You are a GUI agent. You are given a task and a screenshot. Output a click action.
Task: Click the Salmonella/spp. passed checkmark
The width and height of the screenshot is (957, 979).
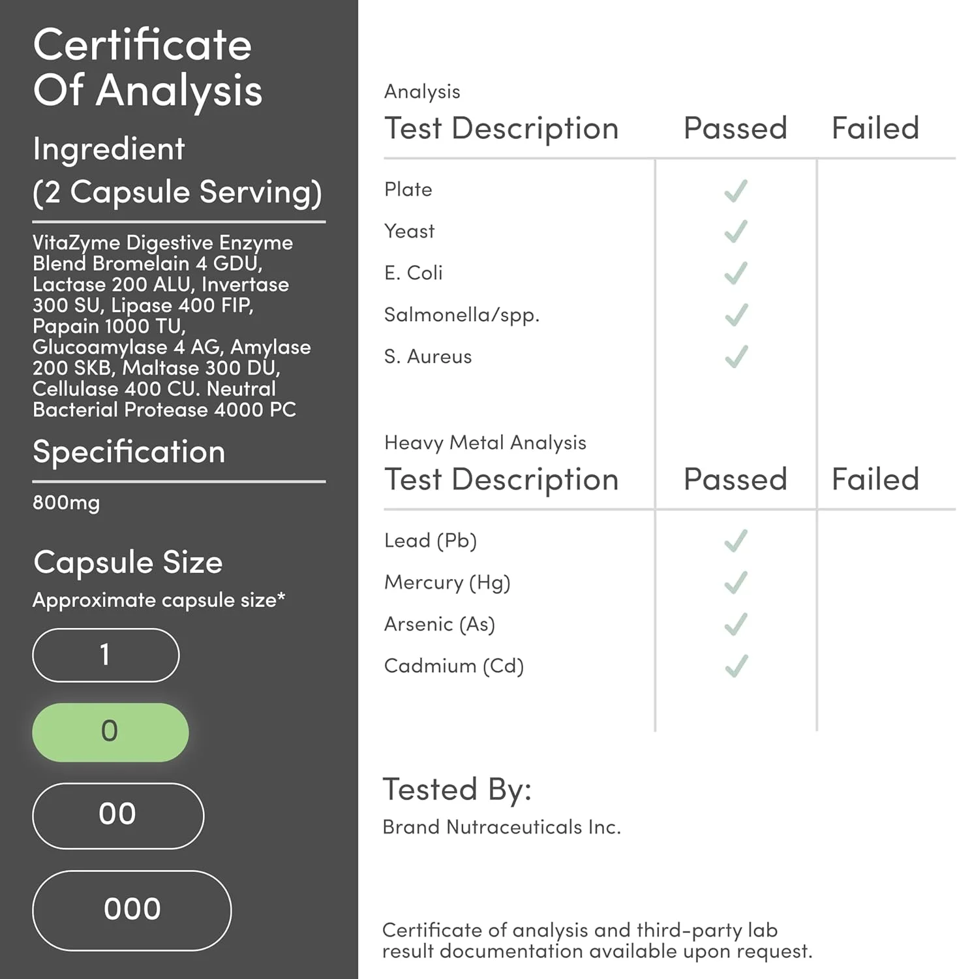coord(736,315)
